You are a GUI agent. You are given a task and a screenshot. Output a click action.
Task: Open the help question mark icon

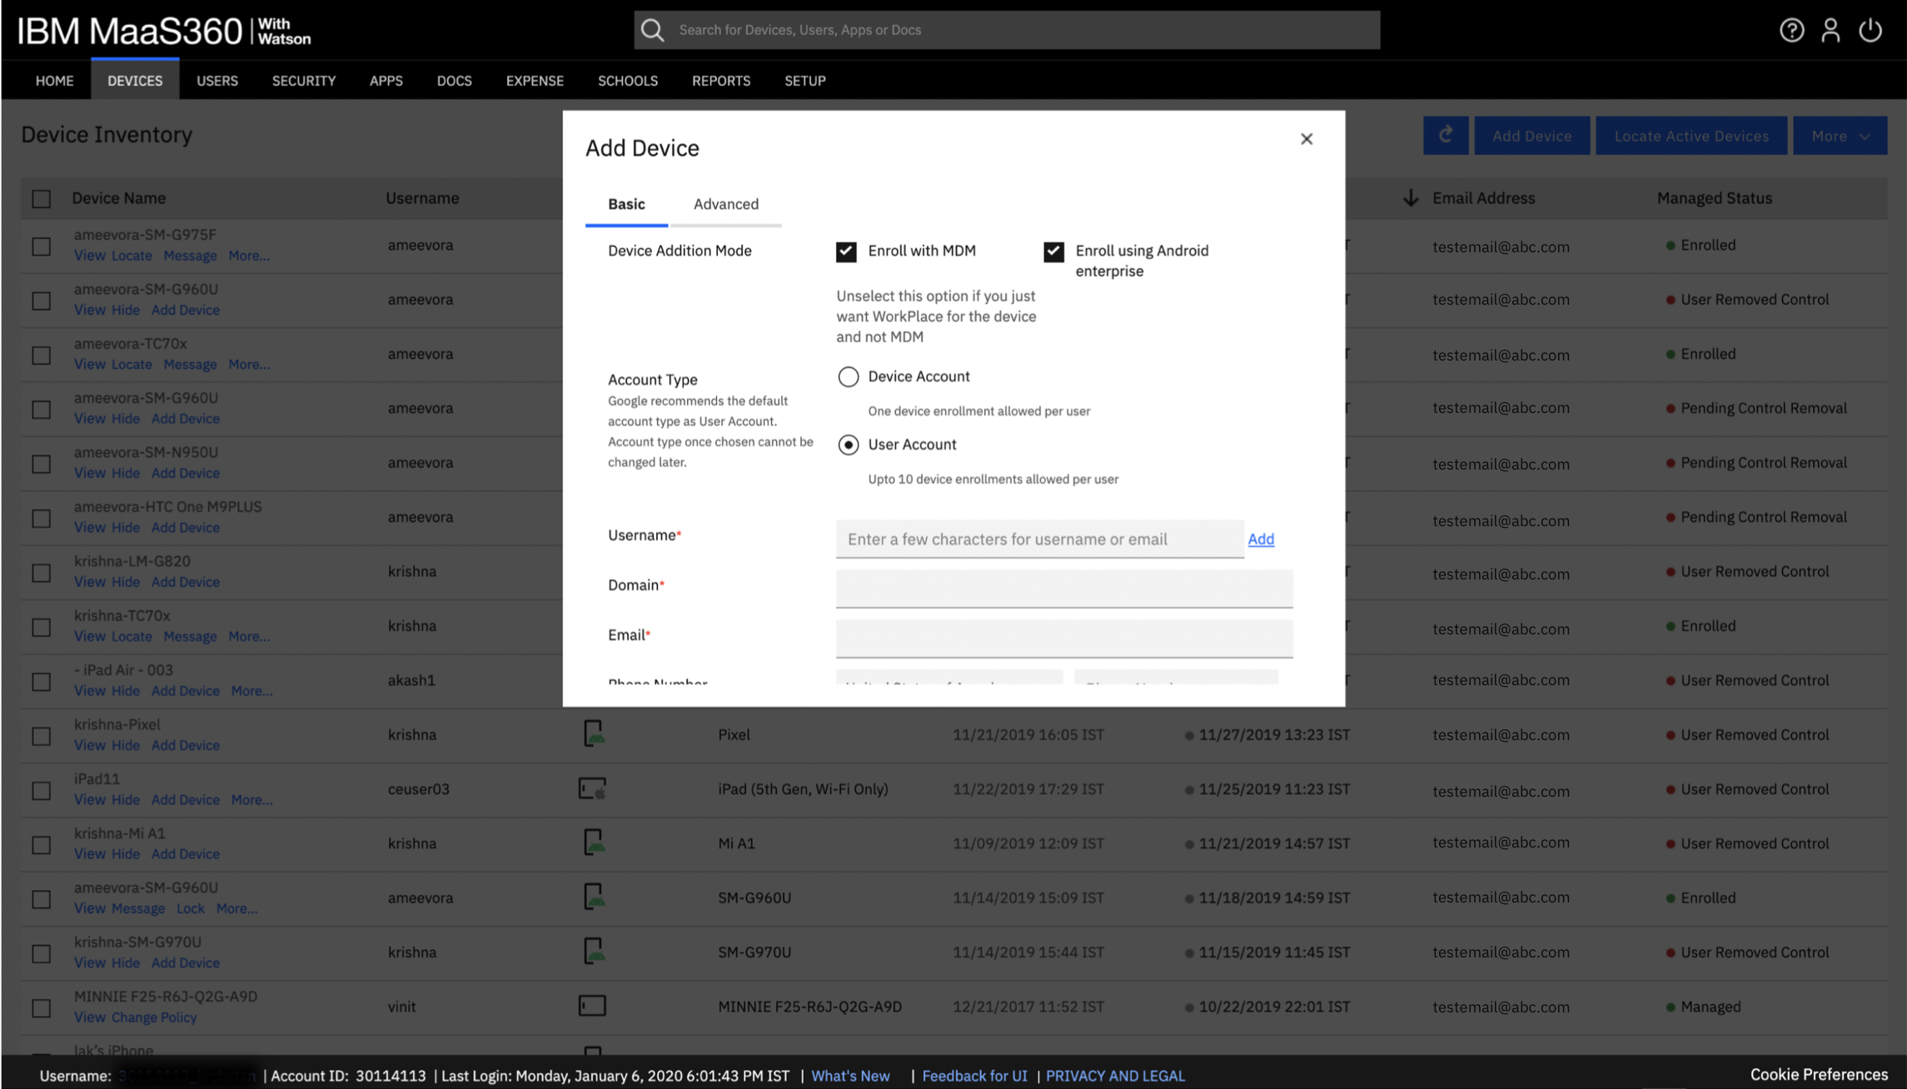(1791, 30)
